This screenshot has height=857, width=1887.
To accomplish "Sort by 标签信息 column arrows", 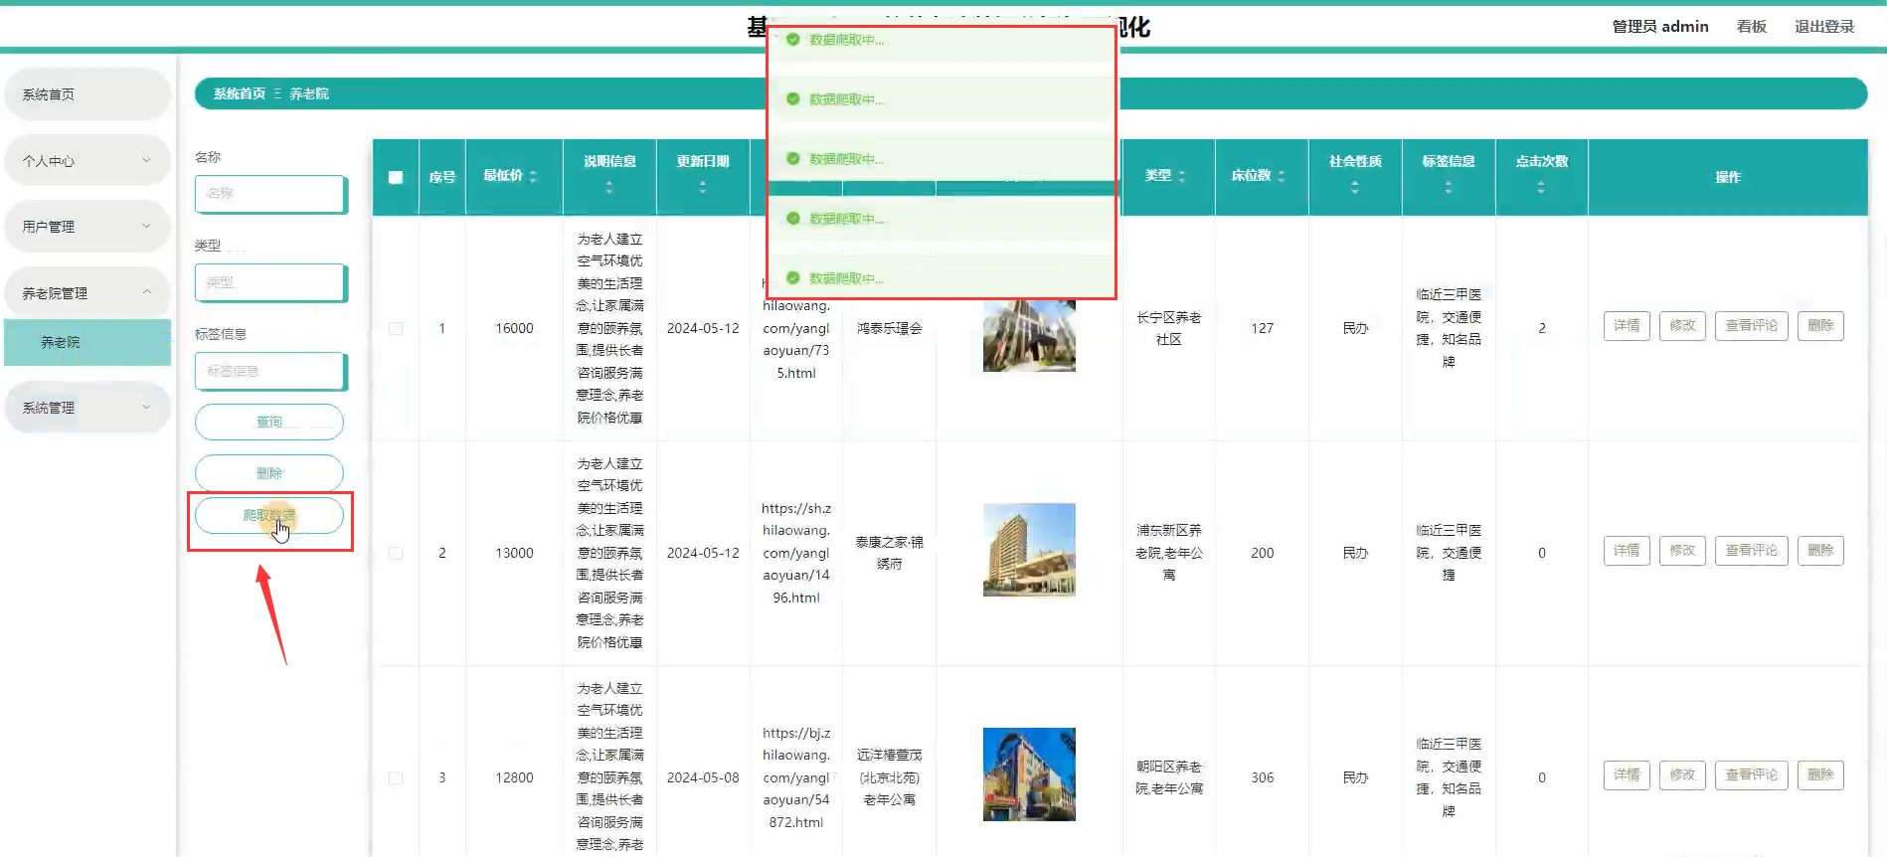I will coord(1449,187).
